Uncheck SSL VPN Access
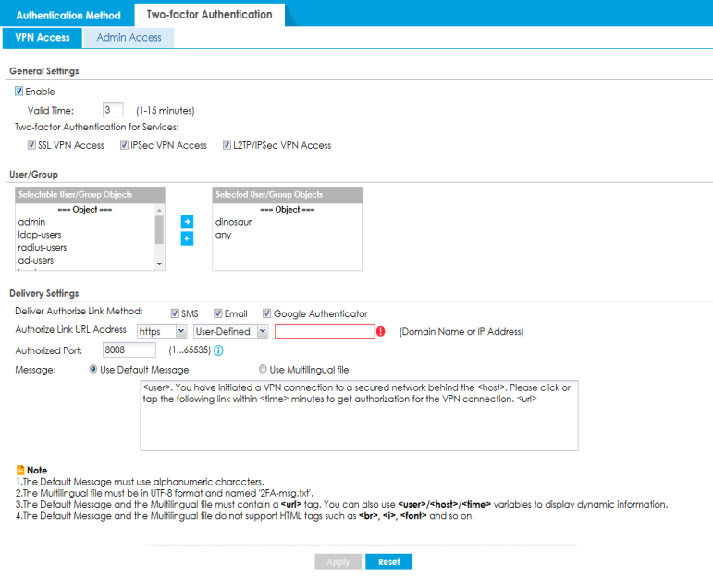 (32, 145)
